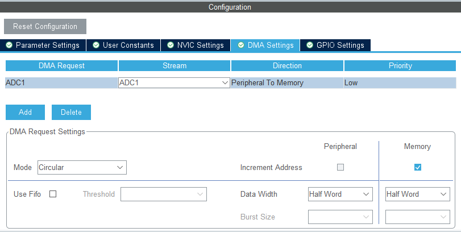Select the ADC1 DMA request row cell
Viewport: 461px width, 232px height.
(61, 83)
